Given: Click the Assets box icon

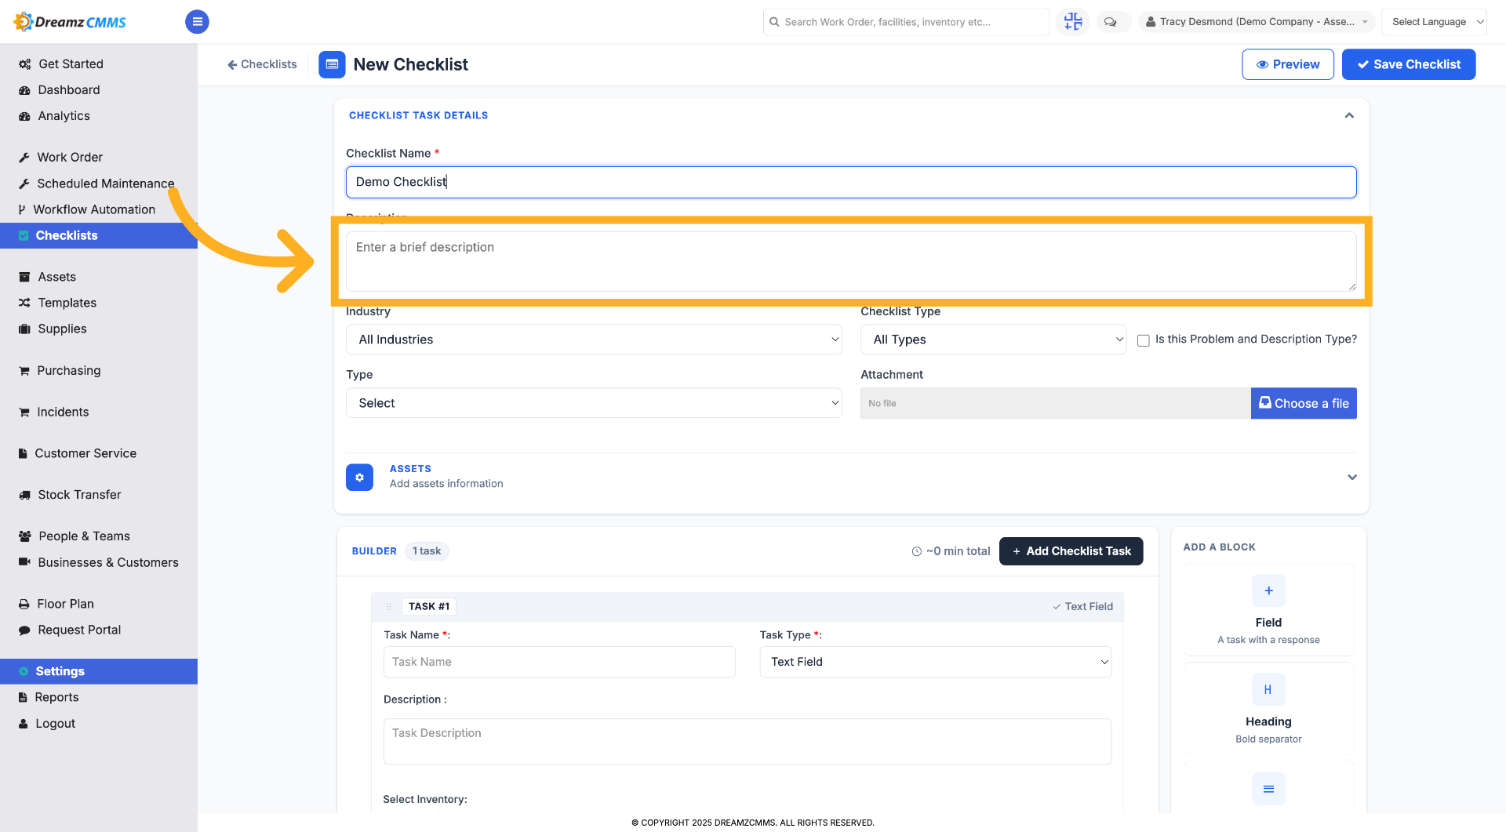Looking at the screenshot, I should [24, 278].
